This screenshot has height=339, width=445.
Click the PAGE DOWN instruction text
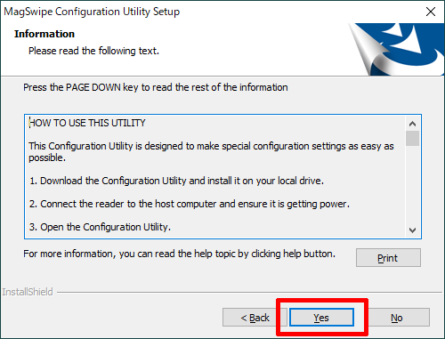tap(156, 87)
